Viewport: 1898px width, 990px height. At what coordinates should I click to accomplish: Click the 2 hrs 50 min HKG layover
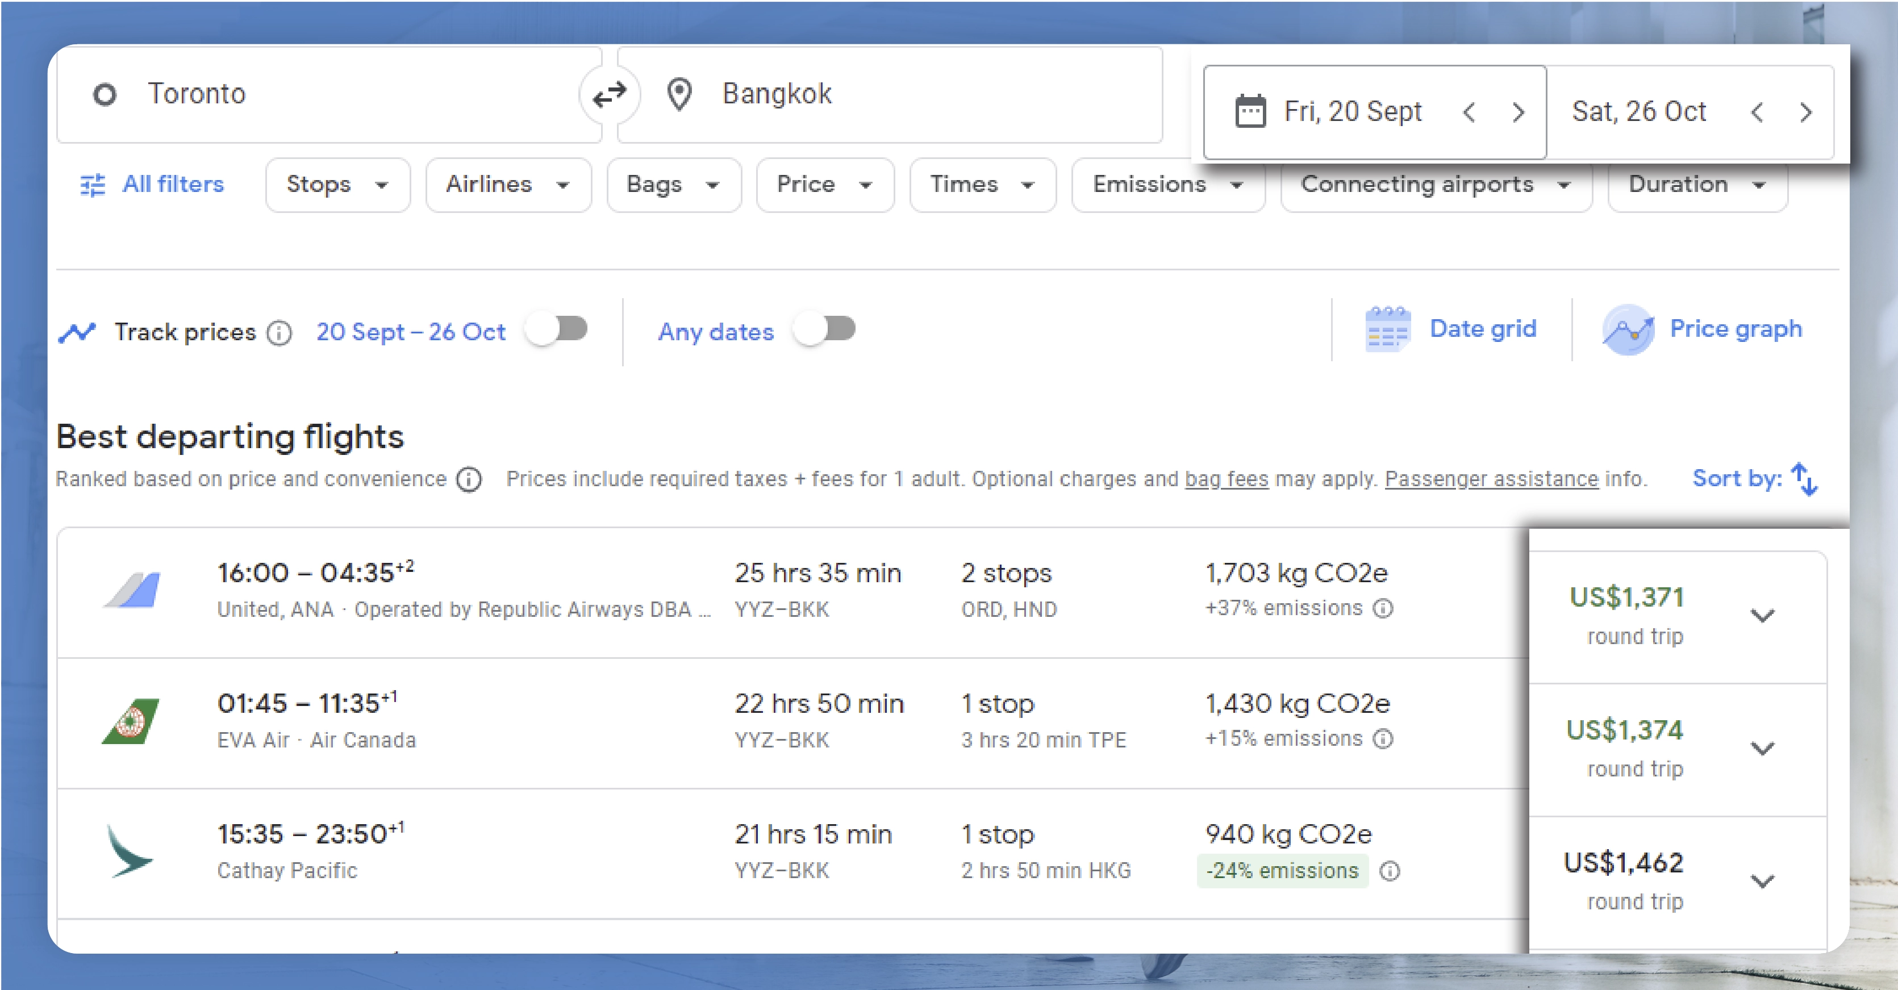pyautogui.click(x=1045, y=871)
